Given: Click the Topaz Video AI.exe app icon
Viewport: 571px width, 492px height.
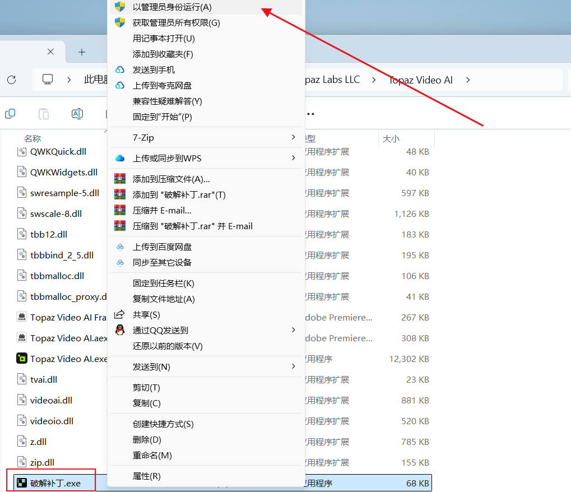Looking at the screenshot, I should pos(22,358).
